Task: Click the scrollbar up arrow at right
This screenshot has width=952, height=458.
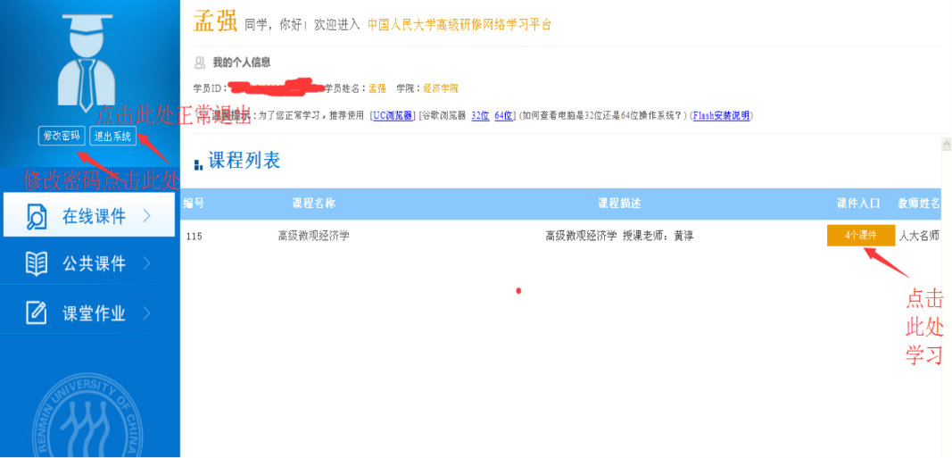Action: click(x=947, y=143)
